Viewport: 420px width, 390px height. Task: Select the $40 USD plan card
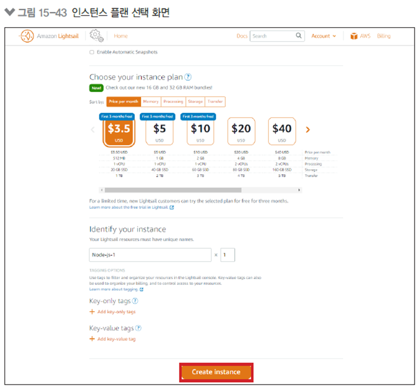click(x=282, y=131)
